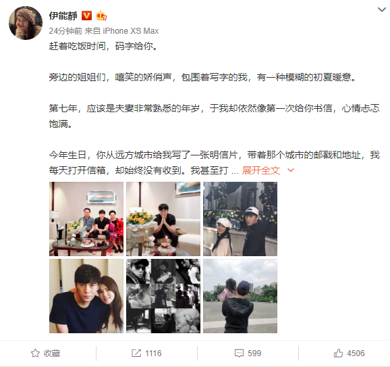This screenshot has width=390, height=367.
Task: Click the orange verified V badge
Action: coord(86,16)
